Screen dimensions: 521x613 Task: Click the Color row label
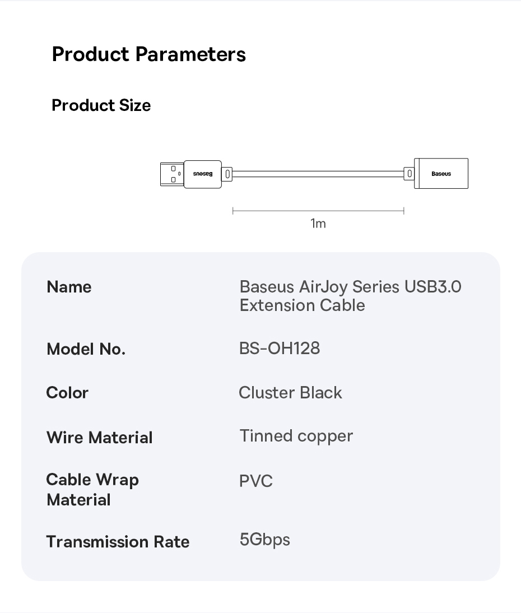pos(67,393)
